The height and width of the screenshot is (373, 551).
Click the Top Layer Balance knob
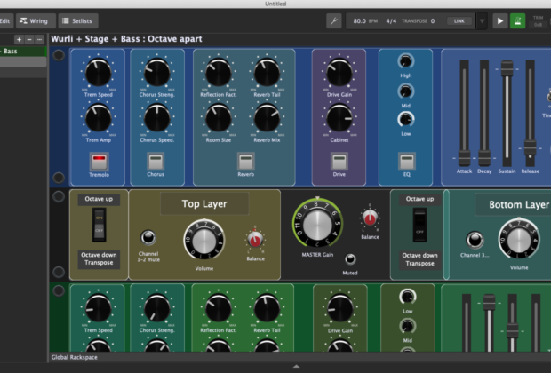pos(255,239)
